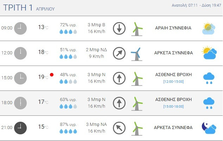Click the green wind turbine at 15:00
The image size is (223, 141).
click(136, 78)
